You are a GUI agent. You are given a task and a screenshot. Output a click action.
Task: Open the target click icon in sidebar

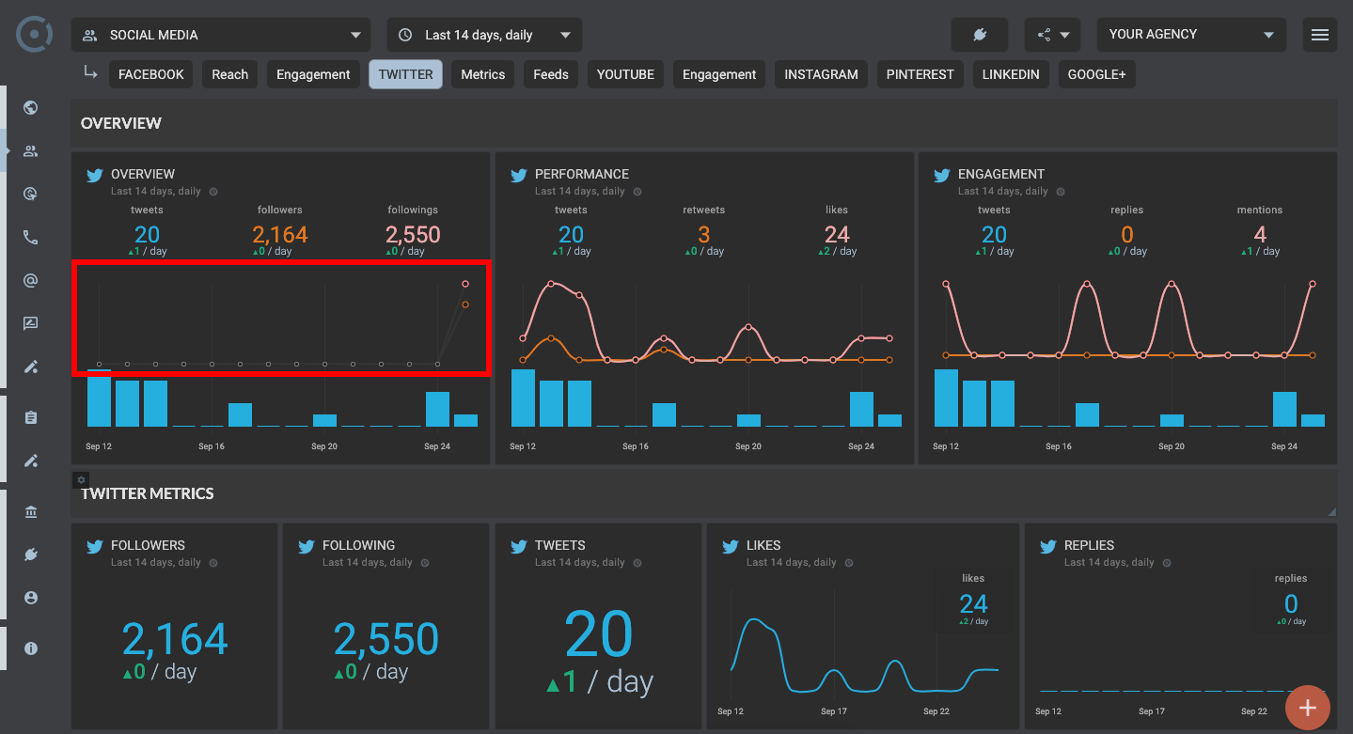pos(30,194)
